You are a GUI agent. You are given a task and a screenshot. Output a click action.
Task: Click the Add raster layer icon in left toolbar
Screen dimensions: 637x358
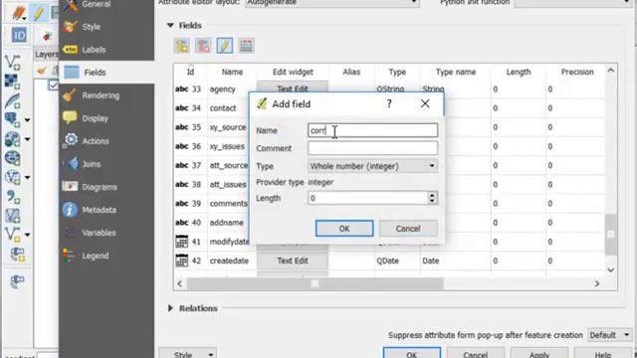coord(12,82)
